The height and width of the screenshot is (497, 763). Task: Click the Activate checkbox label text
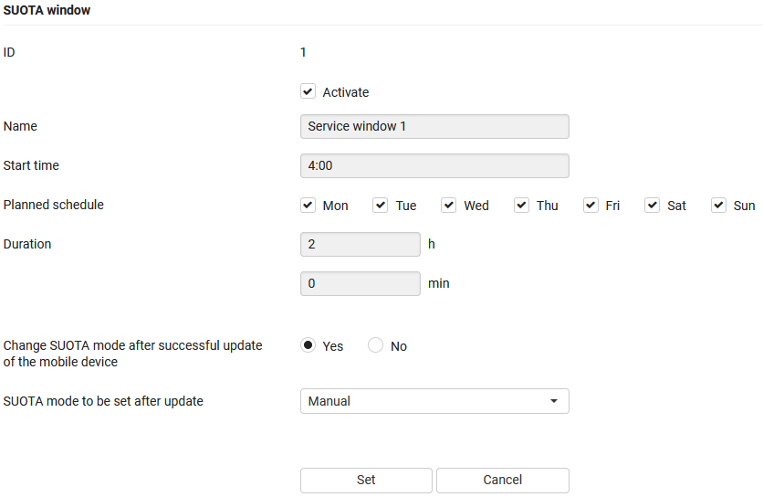[346, 92]
